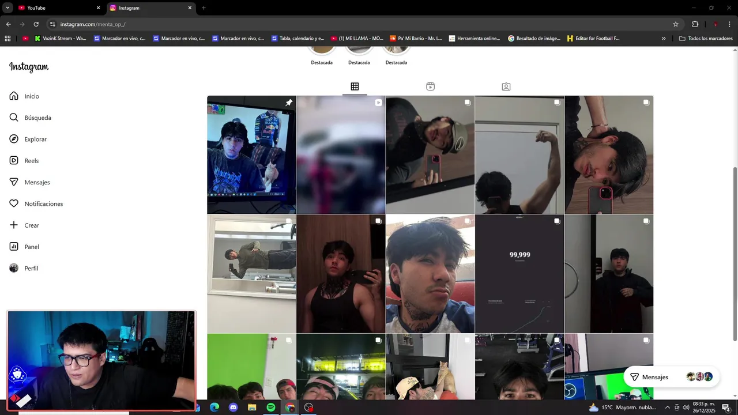Switch to the tagged photos tab
The height and width of the screenshot is (415, 738).
click(506, 86)
